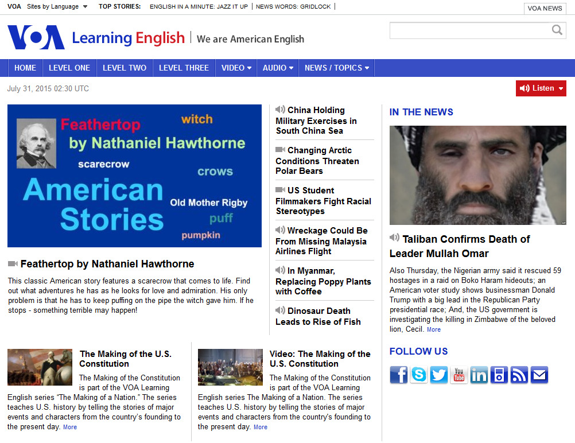The image size is (575, 443).
Task: Open Changing Arctic Conditions Threaten Polar Bears
Action: (x=317, y=161)
